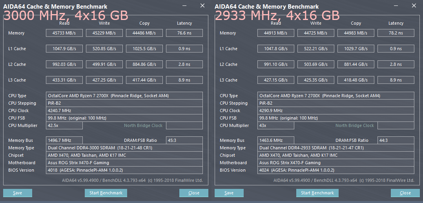Click L2 write value 499.91 GB/s

click(104, 64)
